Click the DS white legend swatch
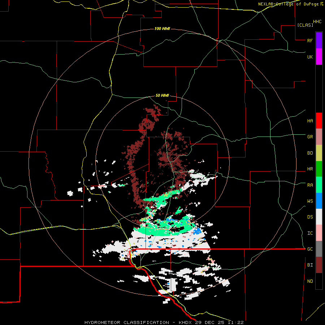The height and width of the screenshot is (325, 325). (x=319, y=217)
